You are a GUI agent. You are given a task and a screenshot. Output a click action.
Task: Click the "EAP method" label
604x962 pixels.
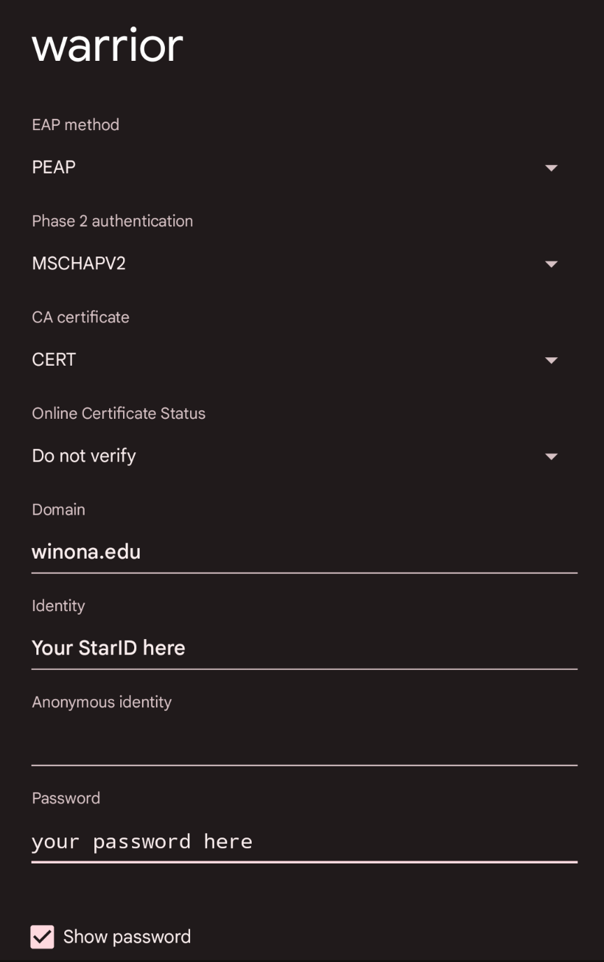point(75,124)
